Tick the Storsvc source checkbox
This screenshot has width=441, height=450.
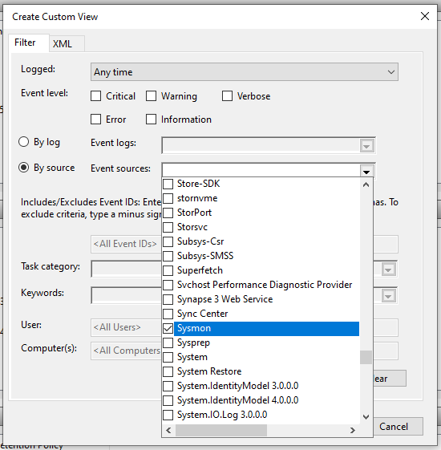pos(168,227)
